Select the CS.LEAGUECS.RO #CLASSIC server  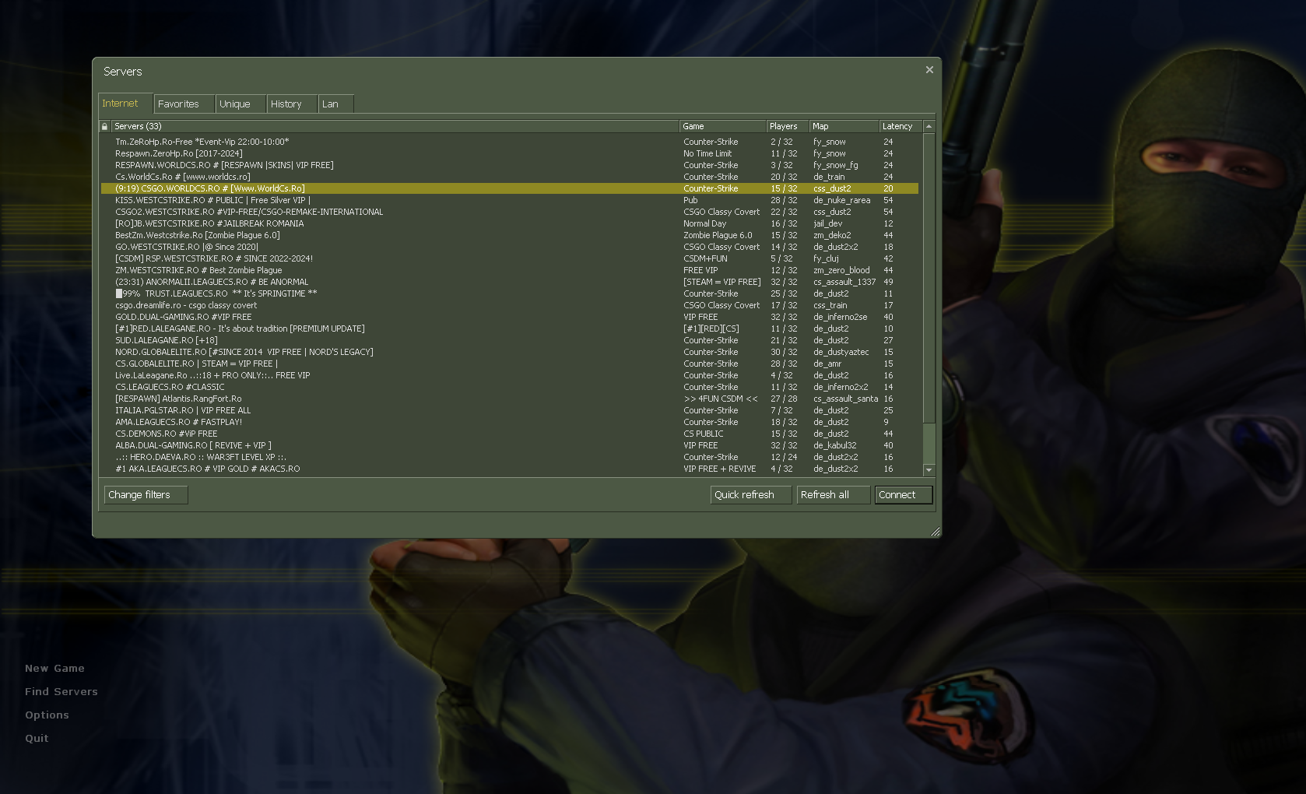170,387
